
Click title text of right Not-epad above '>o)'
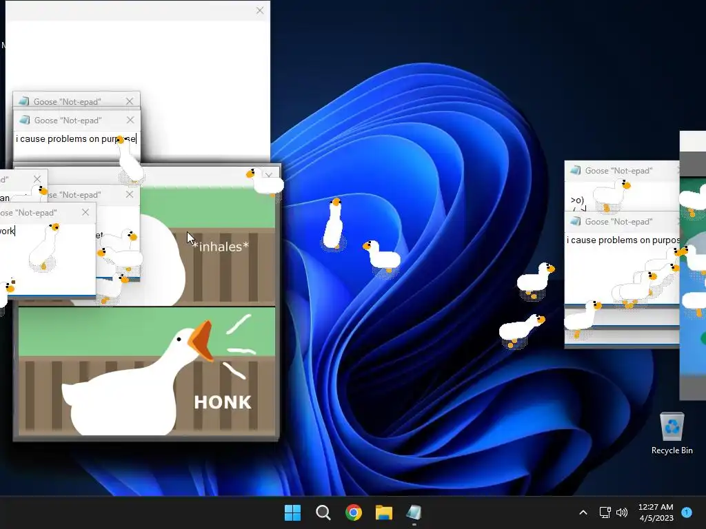[618, 171]
